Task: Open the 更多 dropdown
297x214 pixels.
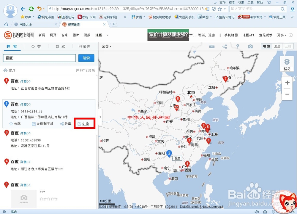Action: pyautogui.click(x=282, y=35)
